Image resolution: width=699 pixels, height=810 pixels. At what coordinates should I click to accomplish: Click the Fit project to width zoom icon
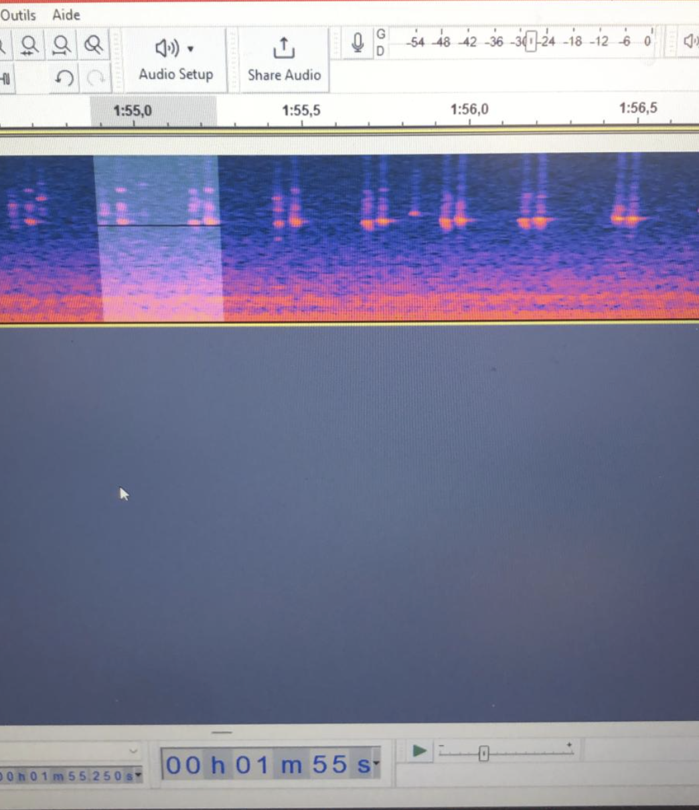62,45
